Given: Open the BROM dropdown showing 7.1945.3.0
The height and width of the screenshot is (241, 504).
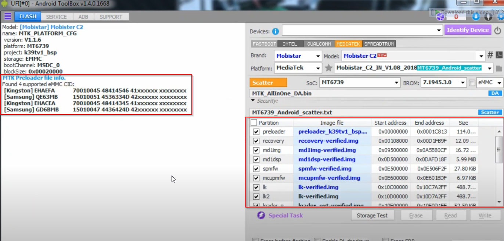Looking at the screenshot, I should coord(444,83).
